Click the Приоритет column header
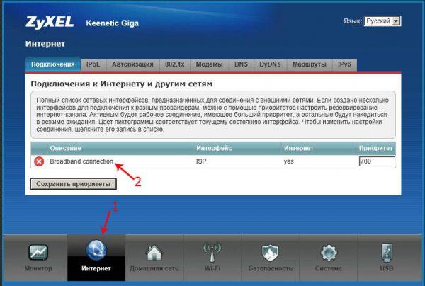 point(375,148)
